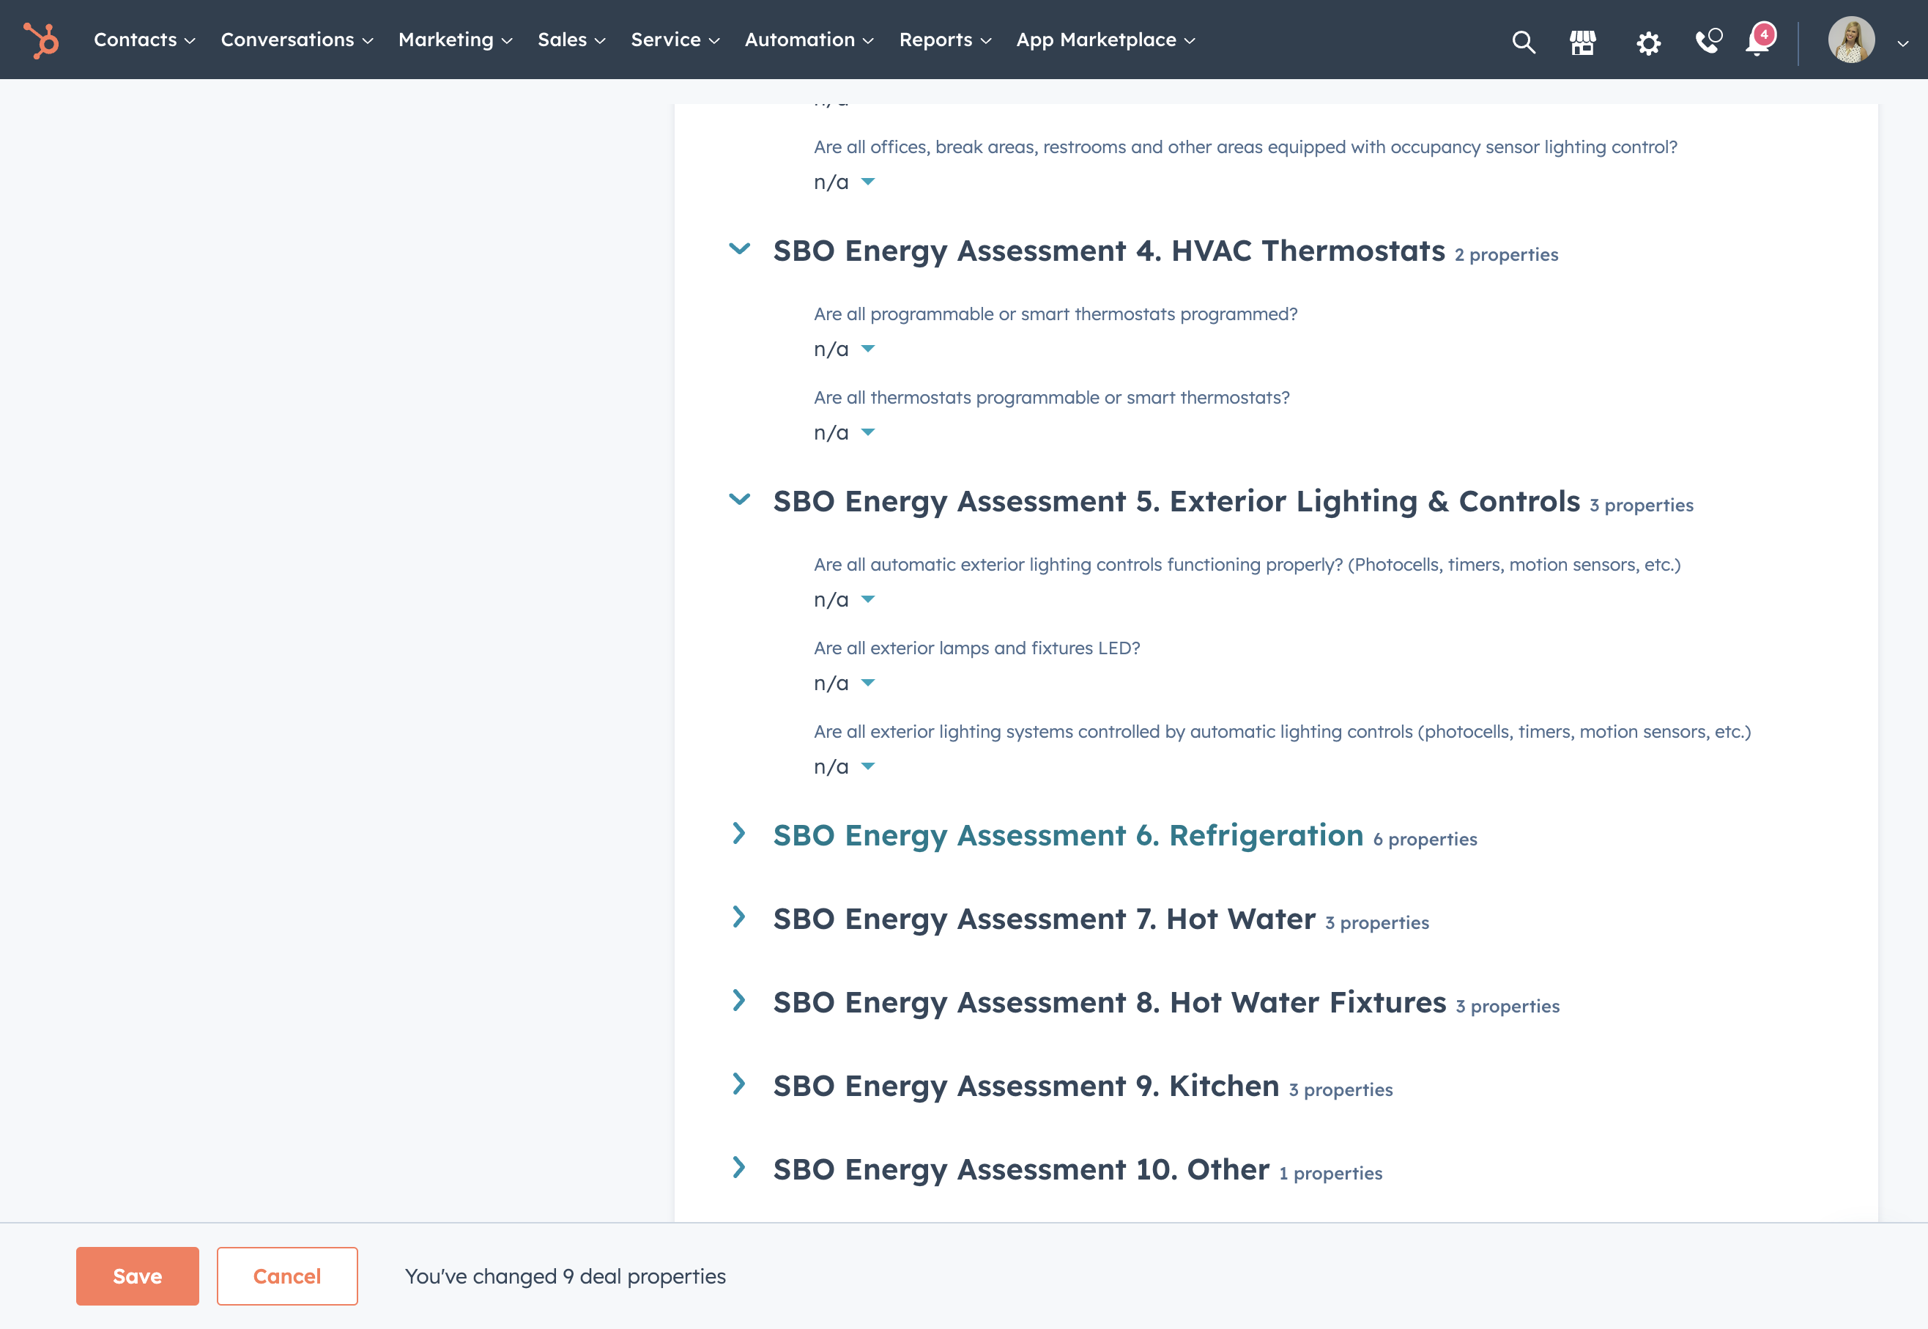Expand the 7. Hot Water section chevron

coord(739,917)
